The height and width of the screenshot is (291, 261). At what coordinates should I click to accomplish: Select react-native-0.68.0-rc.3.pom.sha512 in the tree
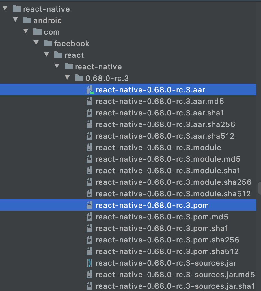click(167, 251)
